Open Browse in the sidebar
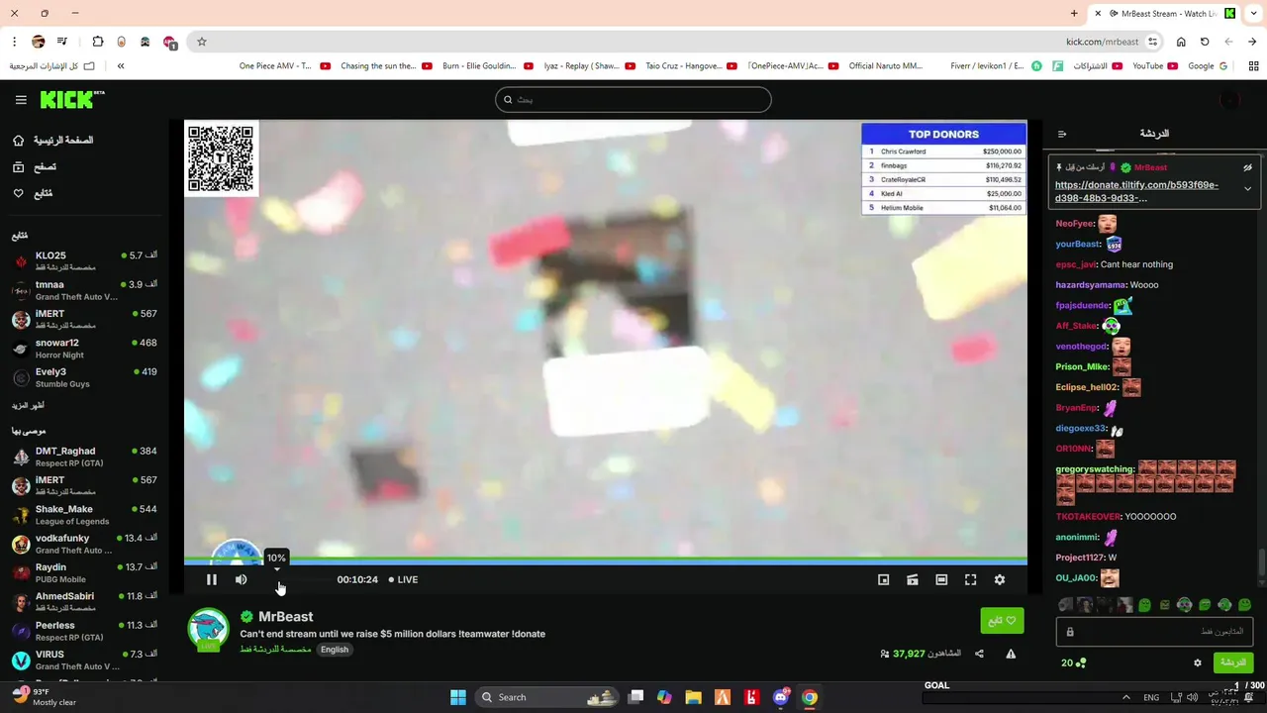This screenshot has width=1267, height=713. 35,167
